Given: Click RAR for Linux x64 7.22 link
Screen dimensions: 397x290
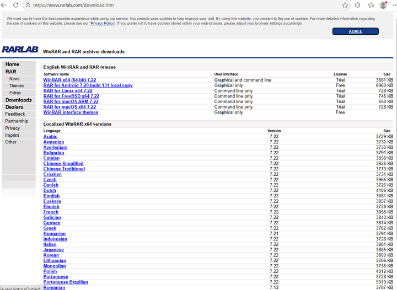Looking at the screenshot, I should (68, 90).
